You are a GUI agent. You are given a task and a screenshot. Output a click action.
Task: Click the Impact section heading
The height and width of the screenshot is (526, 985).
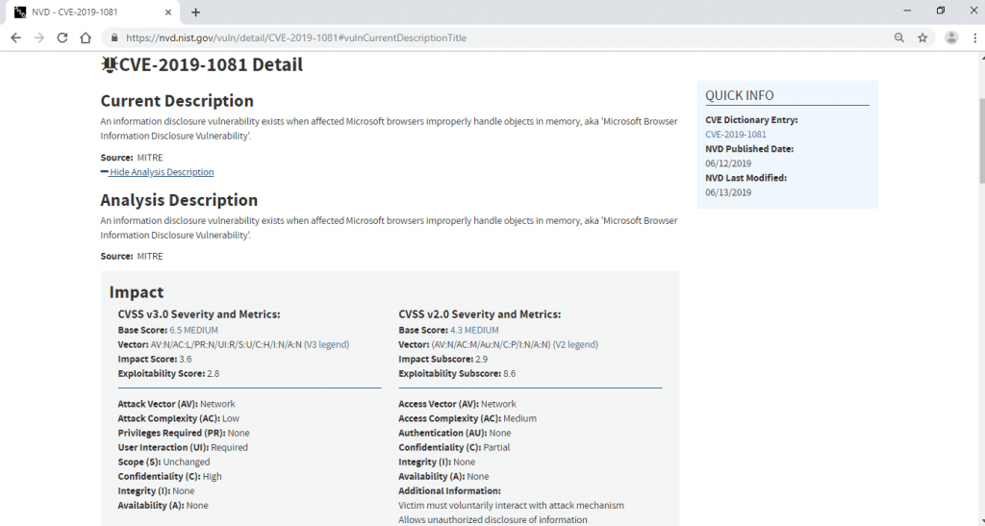point(137,292)
